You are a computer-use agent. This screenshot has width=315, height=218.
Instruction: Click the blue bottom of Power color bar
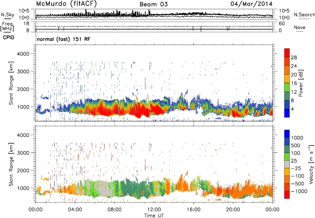pos(287,113)
